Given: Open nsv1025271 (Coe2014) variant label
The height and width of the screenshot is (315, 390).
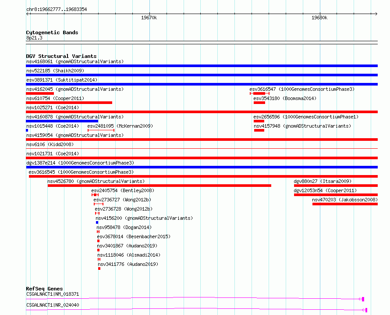Looking at the screenshot, I should (53, 107).
